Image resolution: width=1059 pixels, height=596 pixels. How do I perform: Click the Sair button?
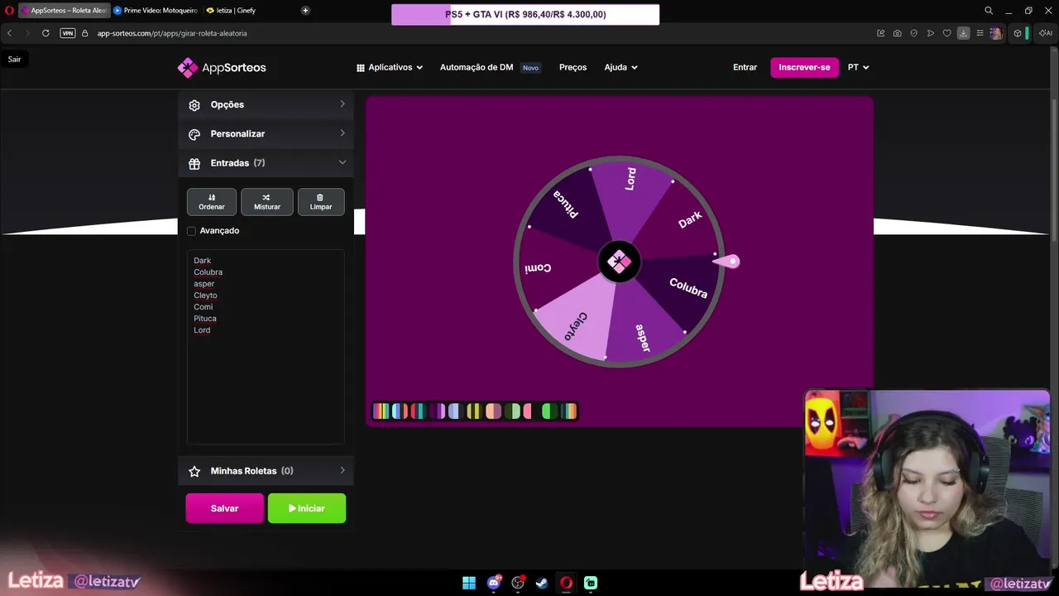point(15,60)
